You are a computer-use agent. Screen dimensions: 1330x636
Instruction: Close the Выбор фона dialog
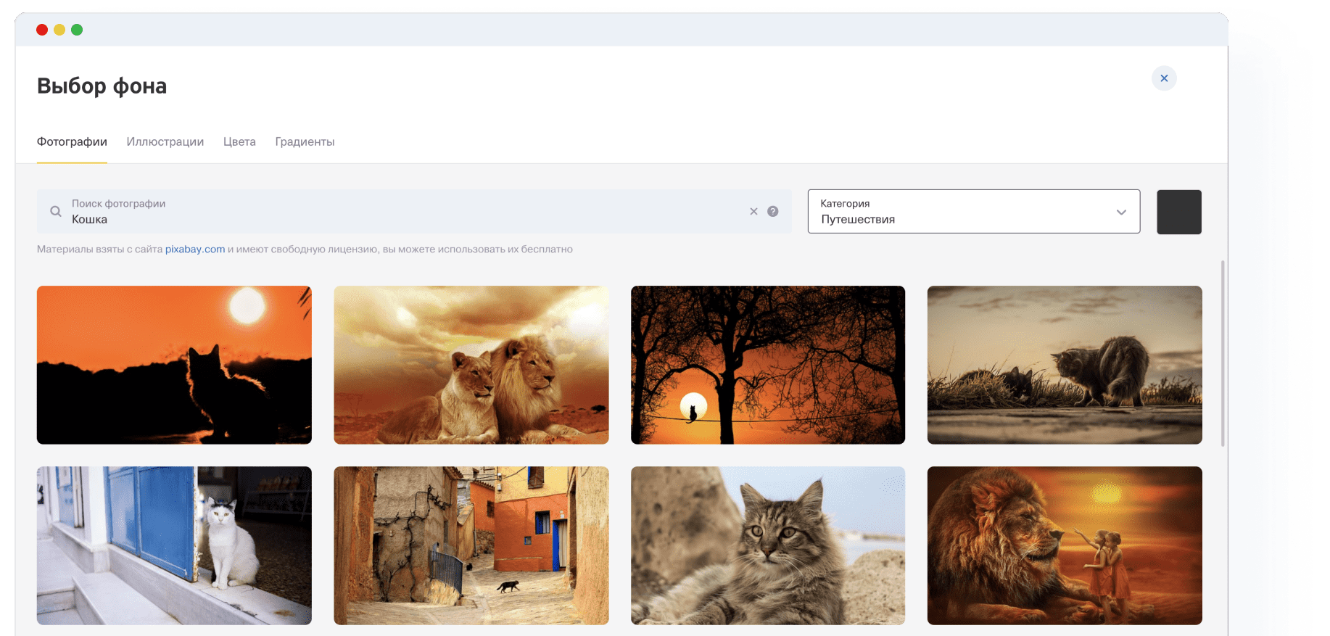click(x=1164, y=78)
